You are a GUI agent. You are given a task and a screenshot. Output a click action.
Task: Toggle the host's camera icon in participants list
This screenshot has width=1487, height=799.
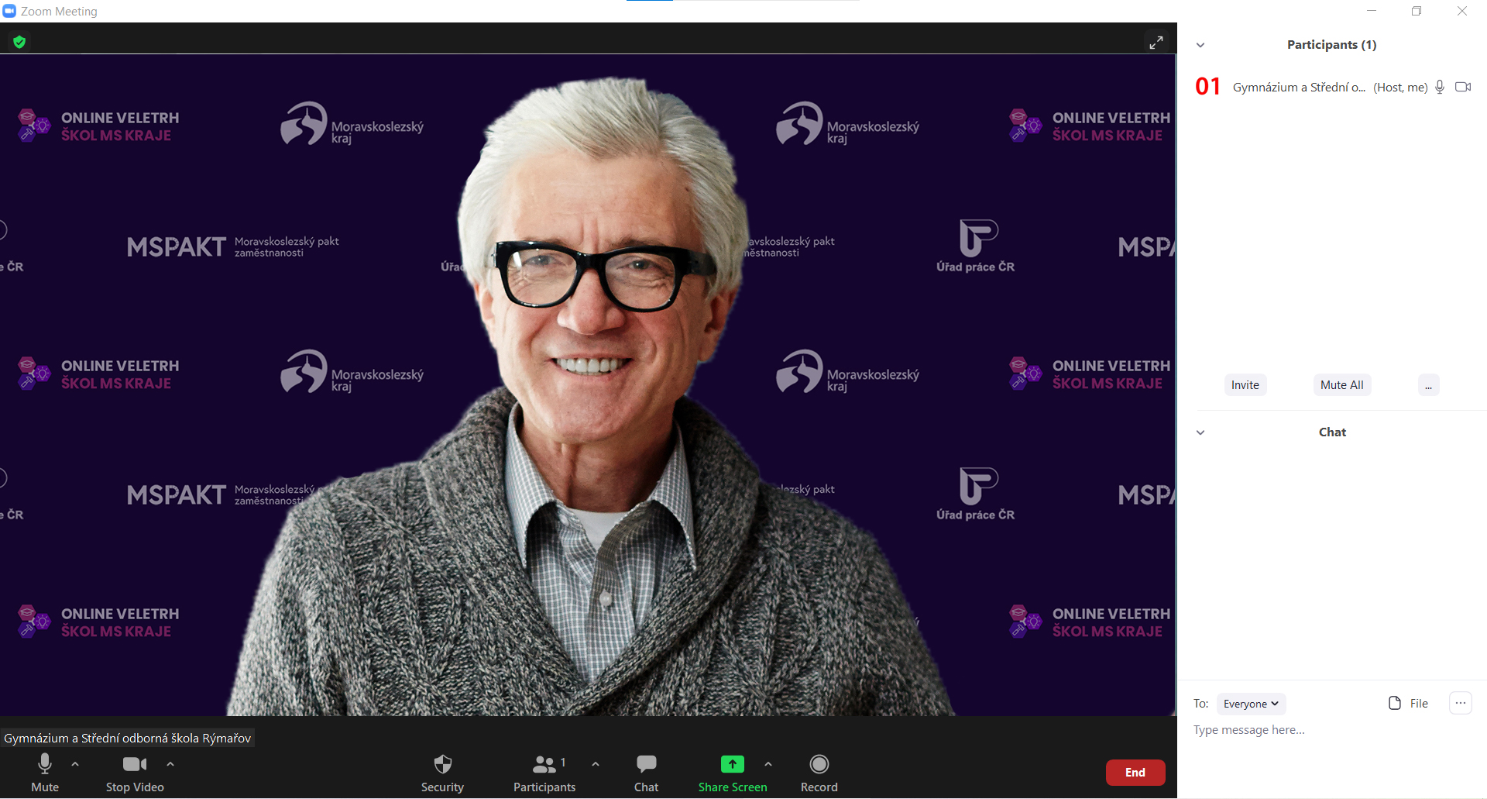point(1463,87)
